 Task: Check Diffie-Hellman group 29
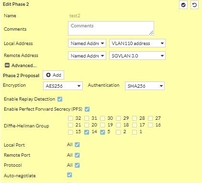[118, 118]
